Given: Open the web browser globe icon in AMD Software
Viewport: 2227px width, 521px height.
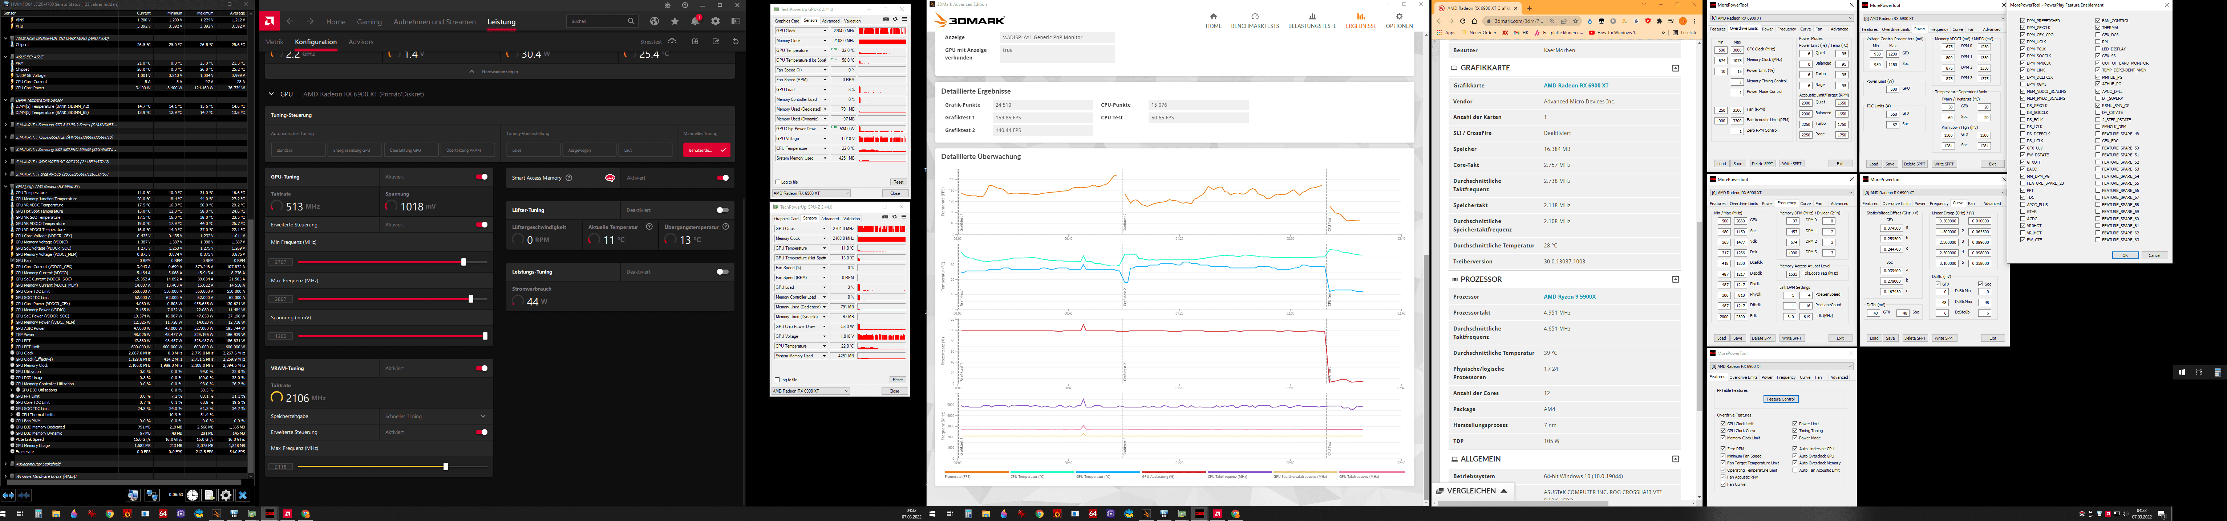Looking at the screenshot, I should [655, 21].
